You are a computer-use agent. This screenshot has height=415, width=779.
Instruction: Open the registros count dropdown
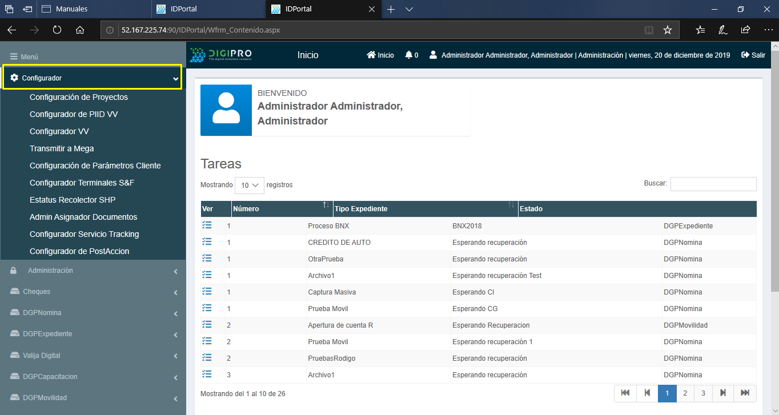(250, 185)
